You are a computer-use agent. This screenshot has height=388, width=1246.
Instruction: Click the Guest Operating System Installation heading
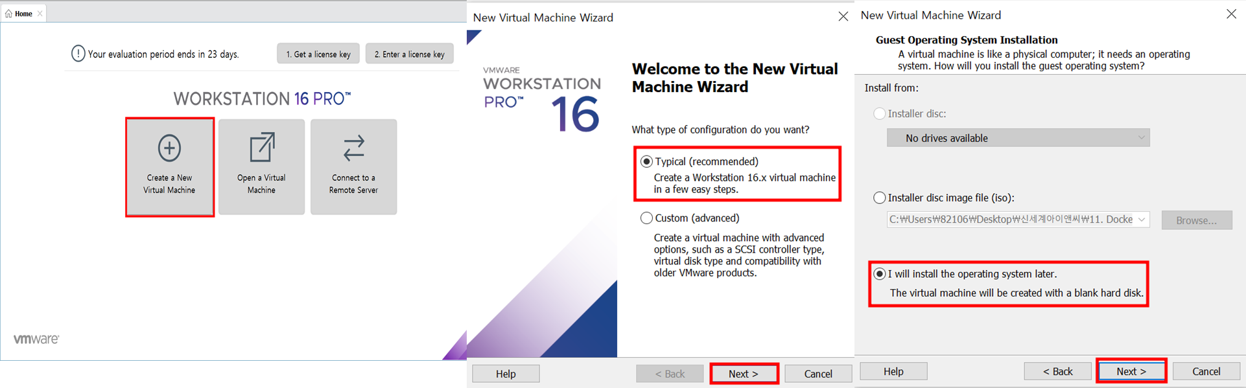click(967, 40)
